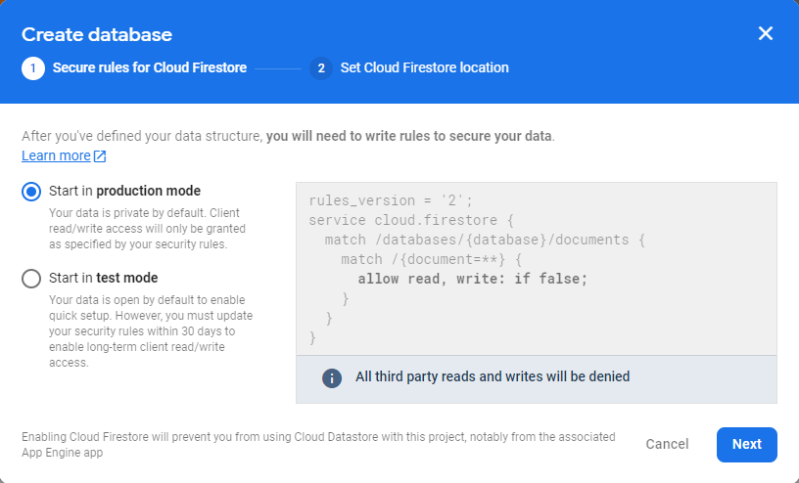Image resolution: width=799 pixels, height=483 pixels.
Task: Select the test mode radio button
Action: pos(31,279)
